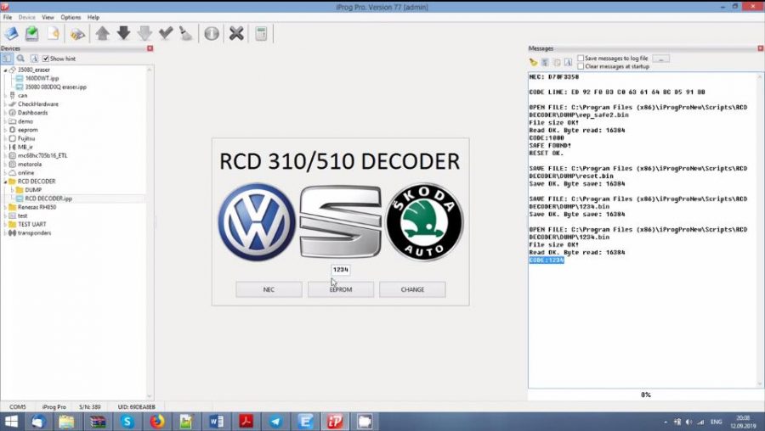The image size is (765, 431).
Task: Enable Clear messages at startup
Action: pos(581,66)
